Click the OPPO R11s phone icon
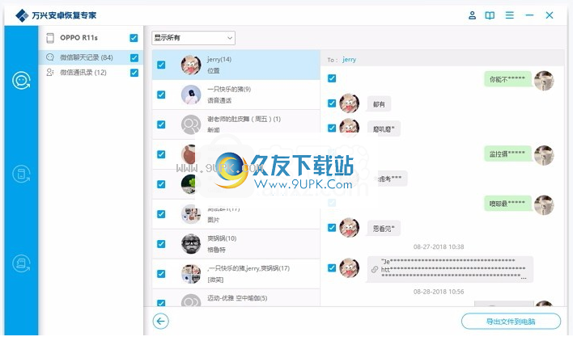 [x=50, y=38]
